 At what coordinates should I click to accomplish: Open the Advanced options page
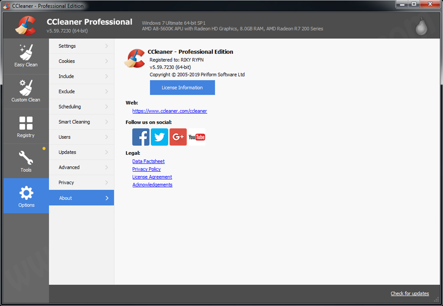[82, 167]
